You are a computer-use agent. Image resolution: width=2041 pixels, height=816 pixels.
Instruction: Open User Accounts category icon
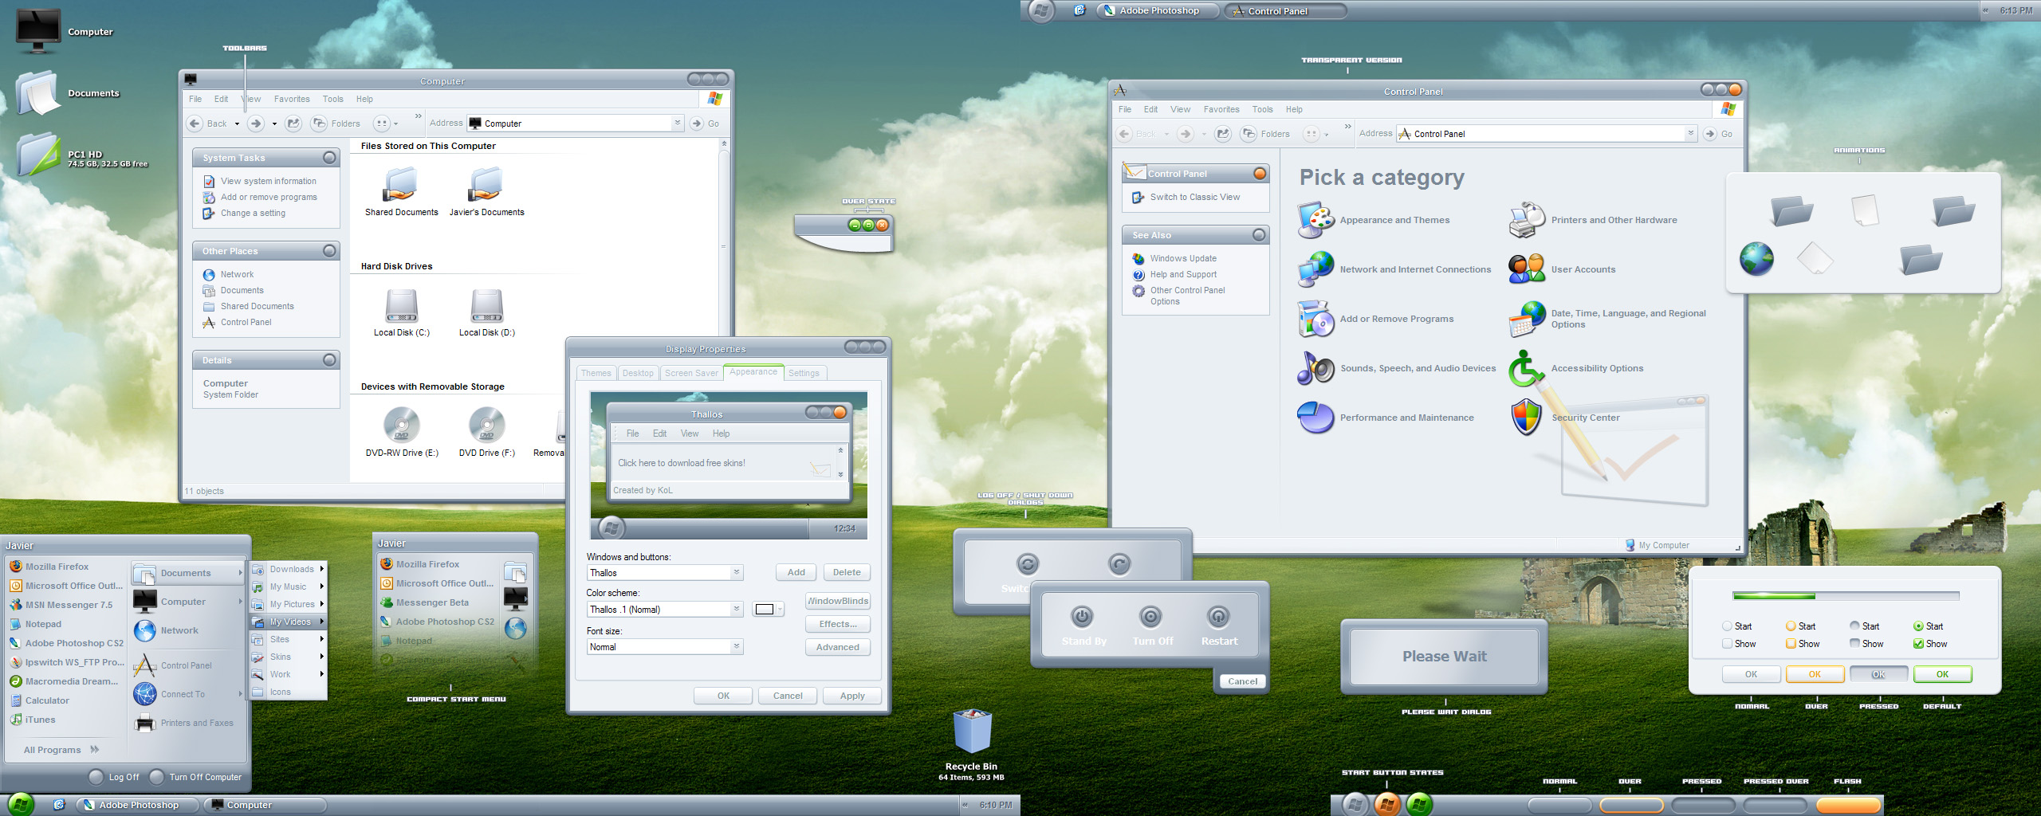pyautogui.click(x=1527, y=269)
